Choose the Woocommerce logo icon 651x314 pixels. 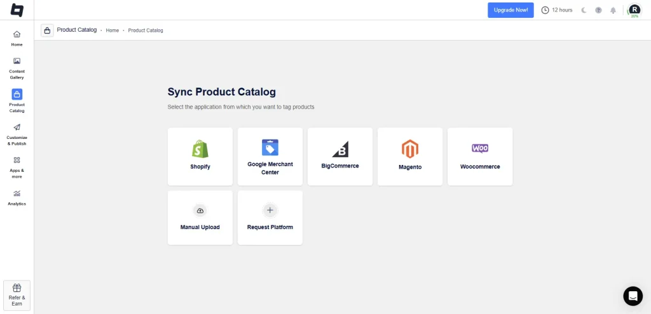(480, 148)
